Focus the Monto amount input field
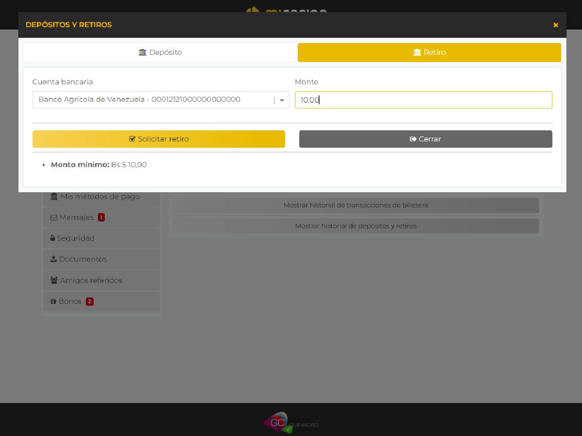The height and width of the screenshot is (436, 582). click(423, 100)
